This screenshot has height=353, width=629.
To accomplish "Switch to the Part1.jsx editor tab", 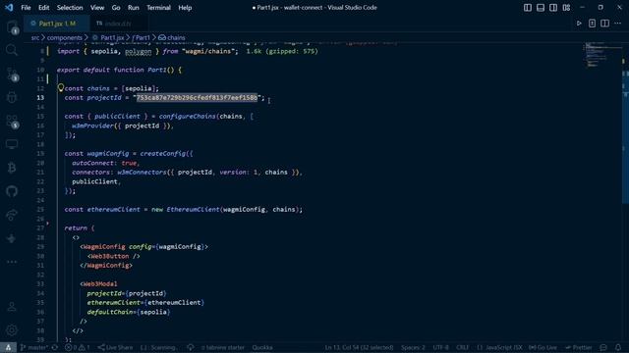I will point(56,24).
